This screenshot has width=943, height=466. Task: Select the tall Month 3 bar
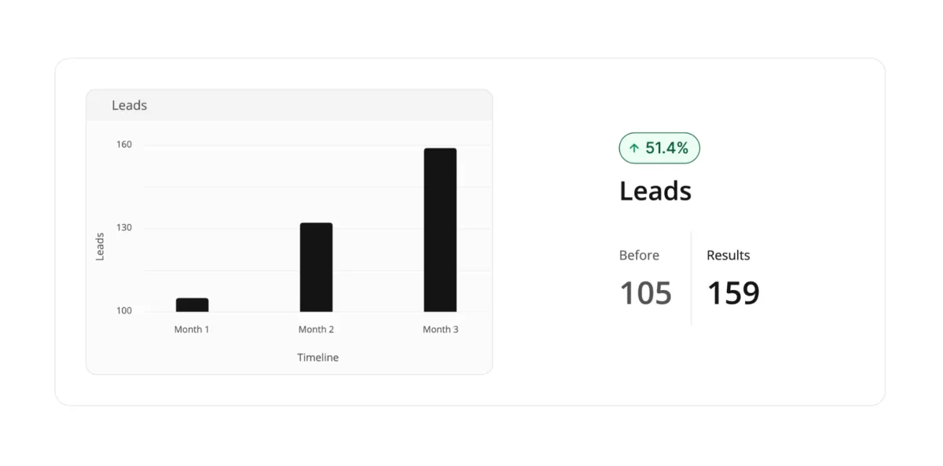(440, 230)
